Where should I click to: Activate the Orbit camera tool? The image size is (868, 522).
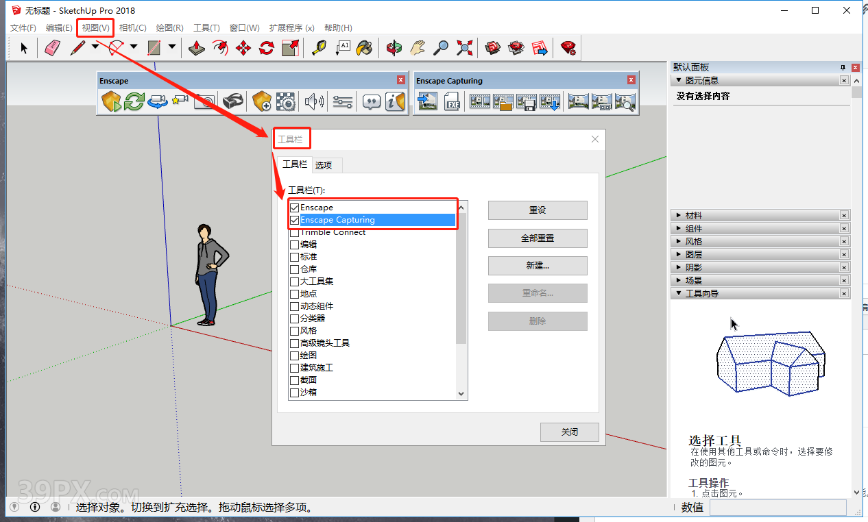[394, 48]
